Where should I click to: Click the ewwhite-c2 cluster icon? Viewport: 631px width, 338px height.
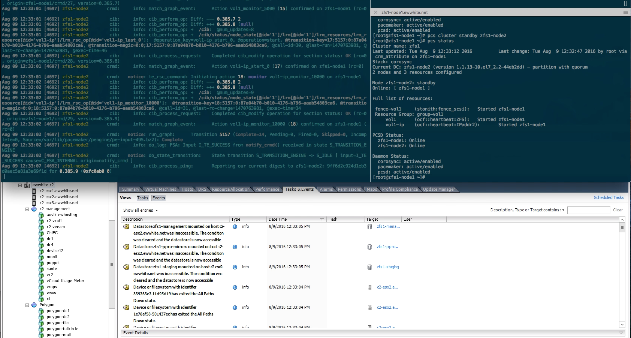(27, 185)
